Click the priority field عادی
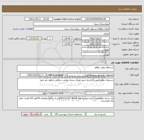This screenshot has width=144, height=140. (x=95, y=33)
